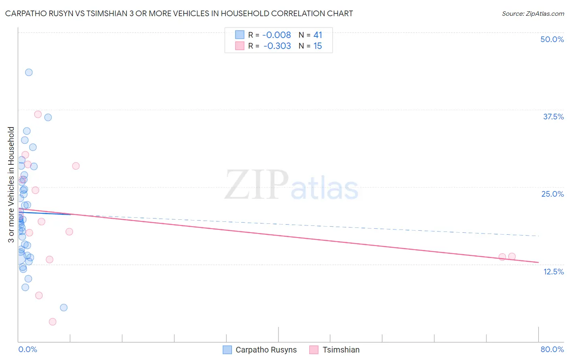The width and height of the screenshot is (569, 361).
Task: Click the rightmost pink data point
Action: pyautogui.click(x=512, y=256)
